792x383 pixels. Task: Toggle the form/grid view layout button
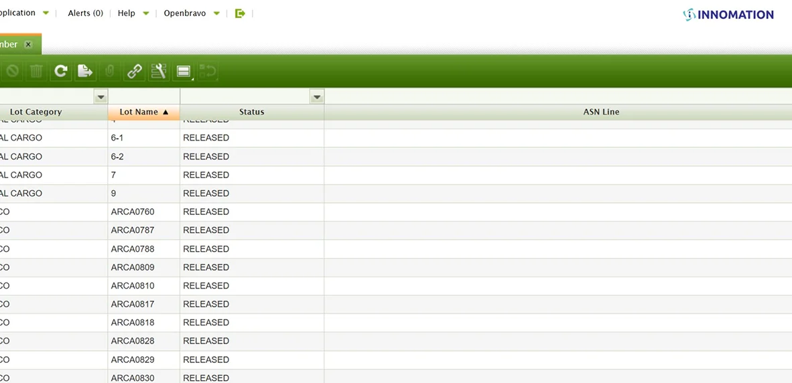(x=184, y=71)
